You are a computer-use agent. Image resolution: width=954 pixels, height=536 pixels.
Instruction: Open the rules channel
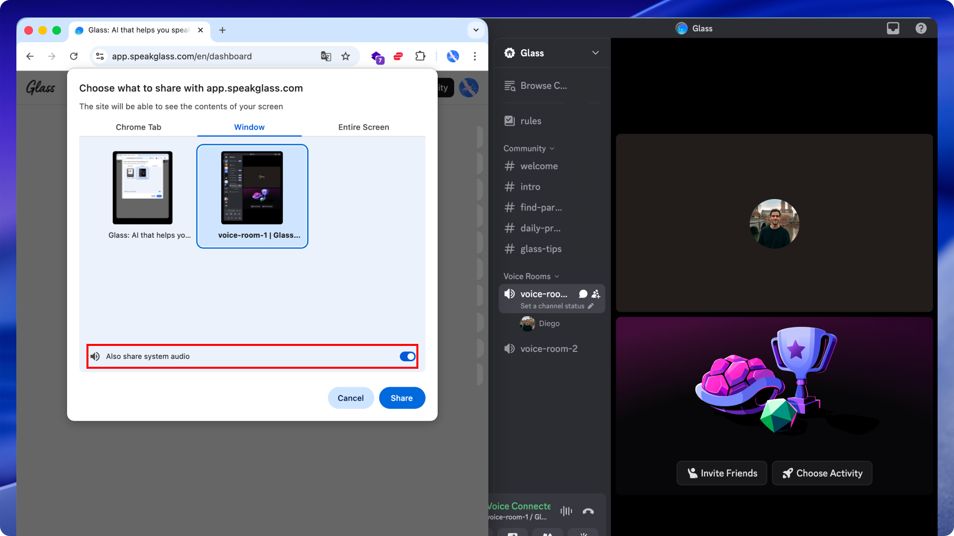pos(531,121)
